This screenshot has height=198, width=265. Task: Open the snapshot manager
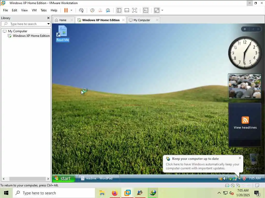pyautogui.click(x=108, y=10)
